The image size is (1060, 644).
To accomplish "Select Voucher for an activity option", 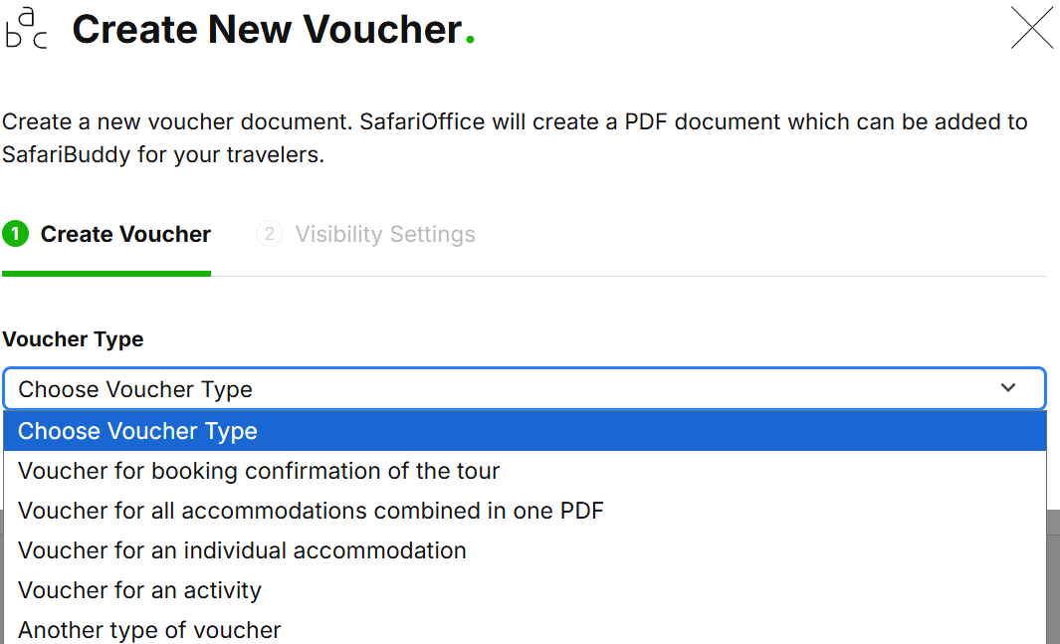I will tap(139, 590).
